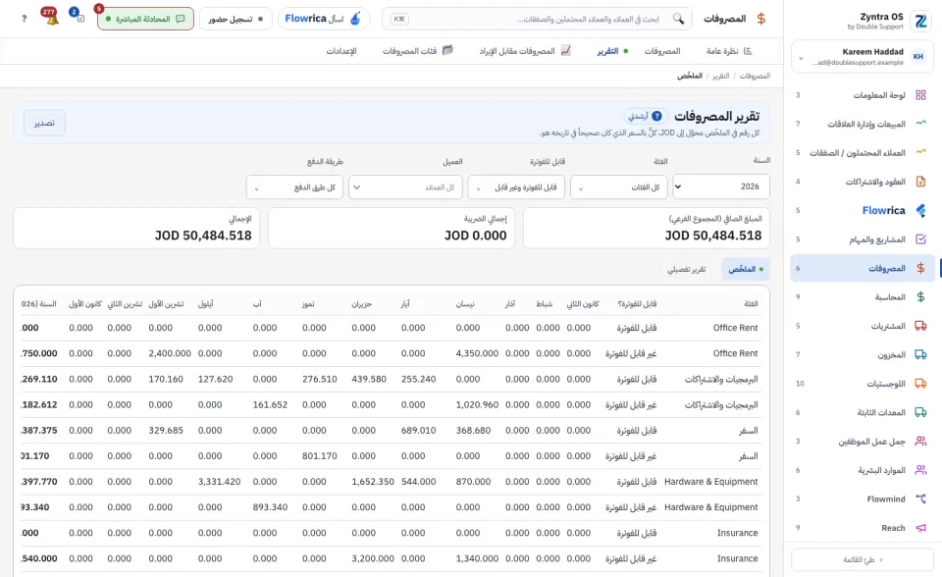Expand the Kareem Haddad account menu
Viewport: 942px width, 577px height.
coord(863,57)
